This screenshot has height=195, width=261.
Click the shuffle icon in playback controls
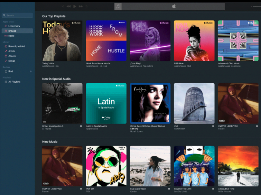tap(63, 6)
